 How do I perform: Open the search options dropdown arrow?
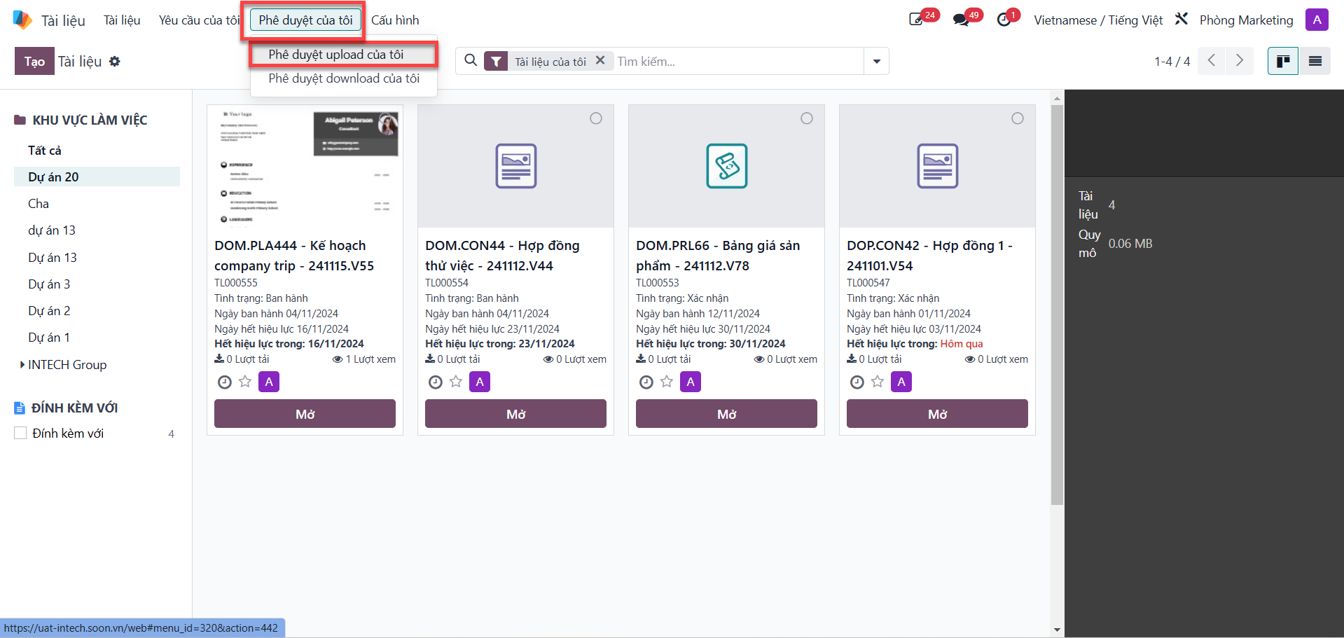pos(876,62)
